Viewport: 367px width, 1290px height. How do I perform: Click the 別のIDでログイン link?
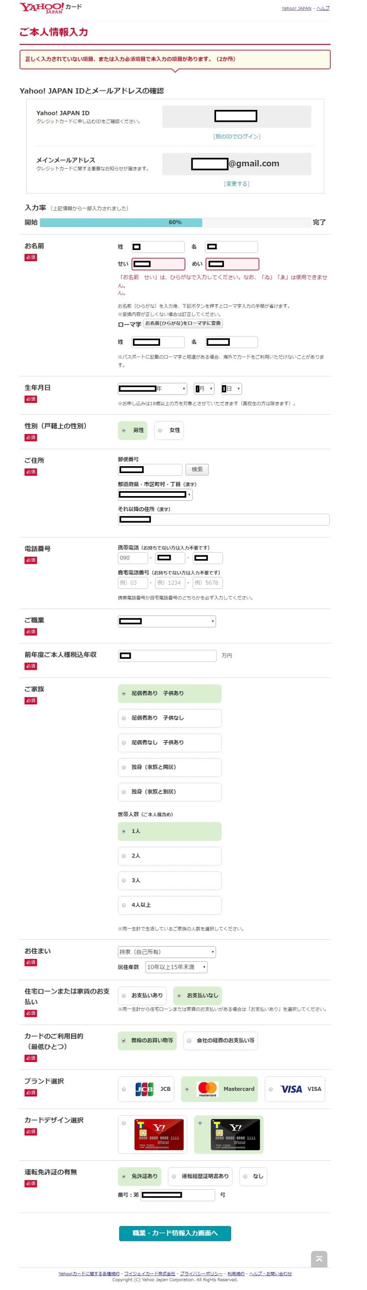click(237, 136)
